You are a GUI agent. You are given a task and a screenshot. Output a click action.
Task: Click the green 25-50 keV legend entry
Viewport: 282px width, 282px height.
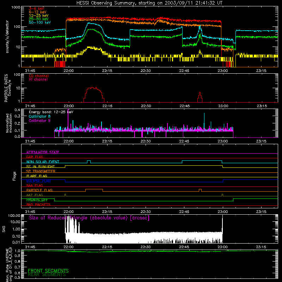pos(39,19)
